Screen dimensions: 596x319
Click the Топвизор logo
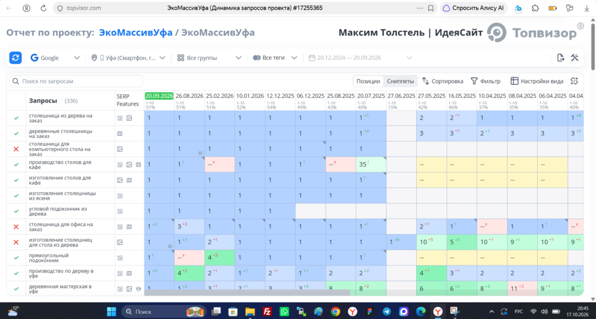point(535,33)
